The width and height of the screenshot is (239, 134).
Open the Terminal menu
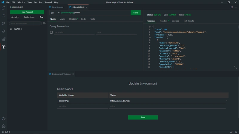pyautogui.click(x=48, y=2)
